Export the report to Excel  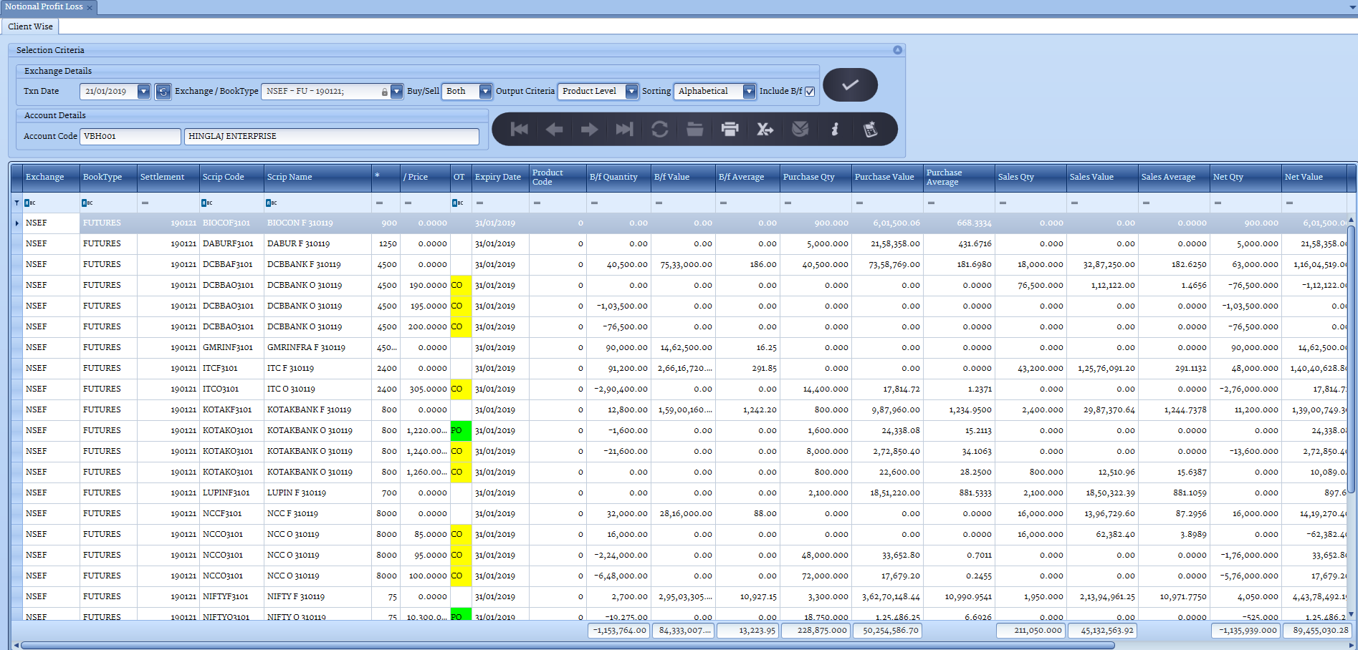click(765, 130)
